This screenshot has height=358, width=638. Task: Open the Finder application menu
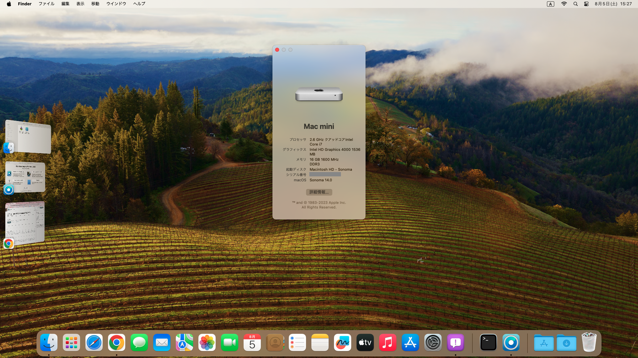[25, 4]
